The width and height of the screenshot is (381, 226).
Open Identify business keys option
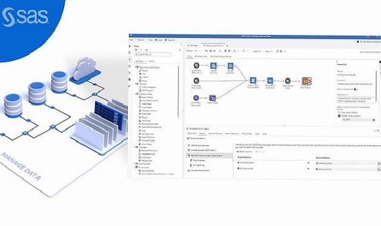[x=199, y=145]
